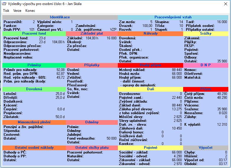The height and width of the screenshot is (168, 231).
Task: Click the Mimomzdová plnění header
Action: point(34,122)
